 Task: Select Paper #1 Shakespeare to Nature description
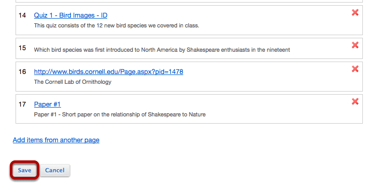pyautogui.click(x=120, y=114)
